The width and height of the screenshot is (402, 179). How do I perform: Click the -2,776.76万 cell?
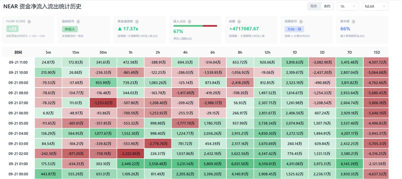[x=158, y=144]
